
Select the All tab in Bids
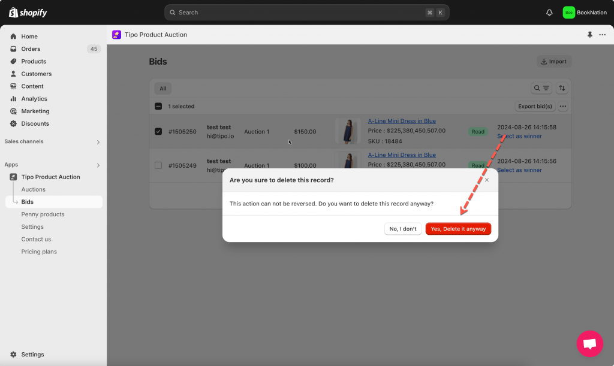tap(162, 88)
